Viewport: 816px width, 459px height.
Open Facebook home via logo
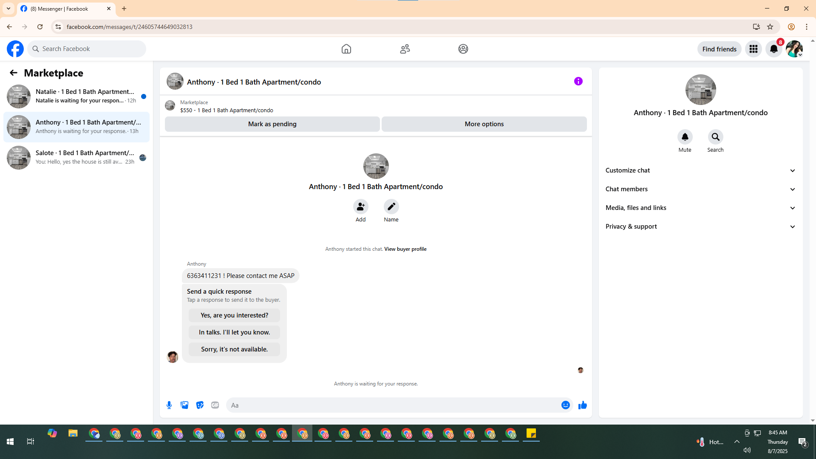tap(15, 49)
